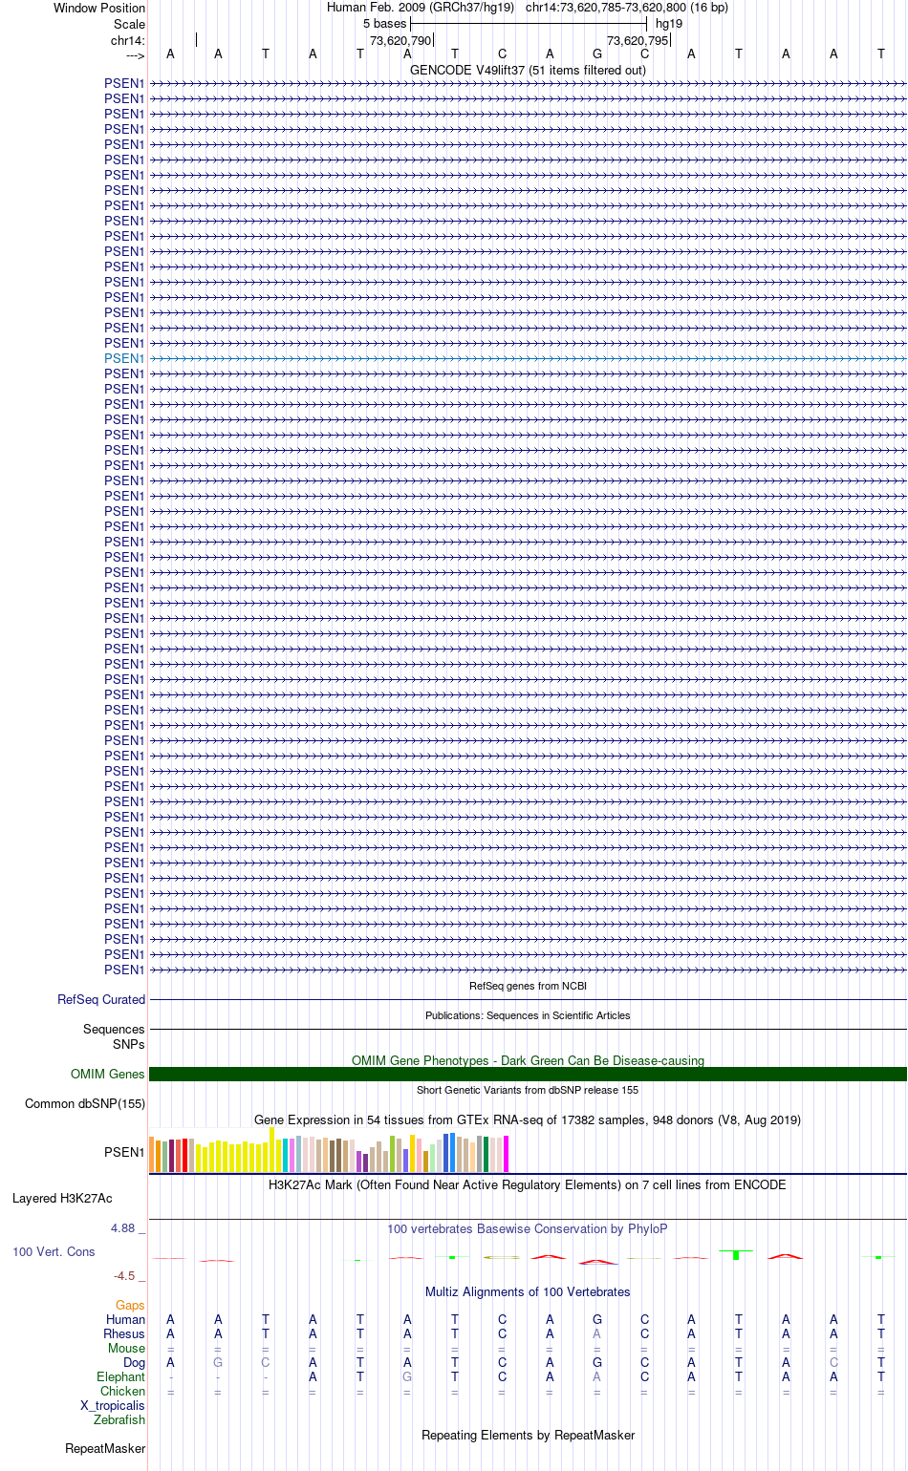
Task: Click the OMIM Genes track label
Action: (108, 1074)
